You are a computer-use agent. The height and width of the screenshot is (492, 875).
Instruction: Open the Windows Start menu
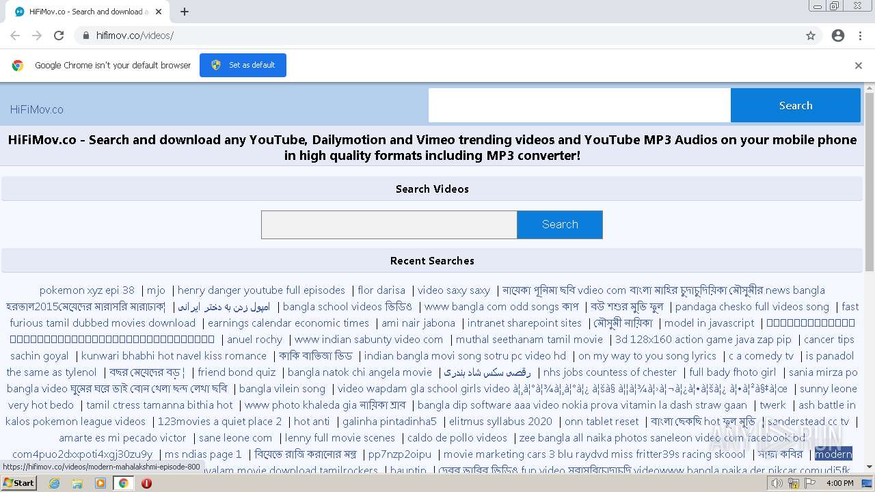18,483
